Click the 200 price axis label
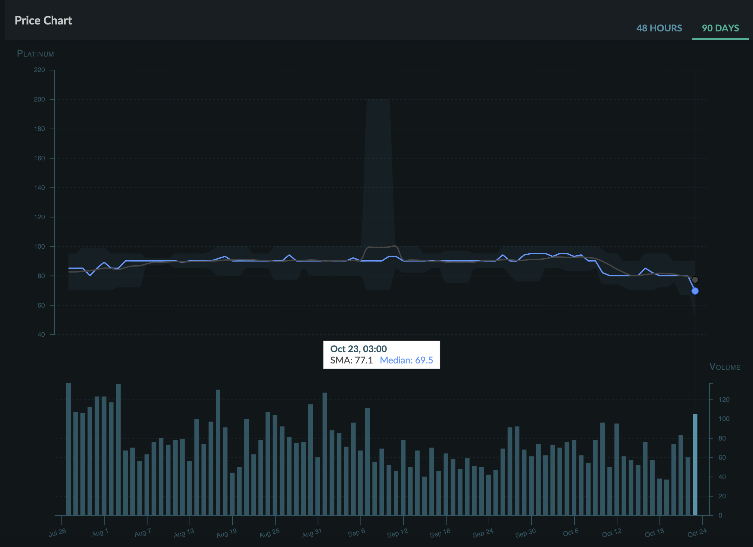This screenshot has width=753, height=547. pyautogui.click(x=39, y=99)
